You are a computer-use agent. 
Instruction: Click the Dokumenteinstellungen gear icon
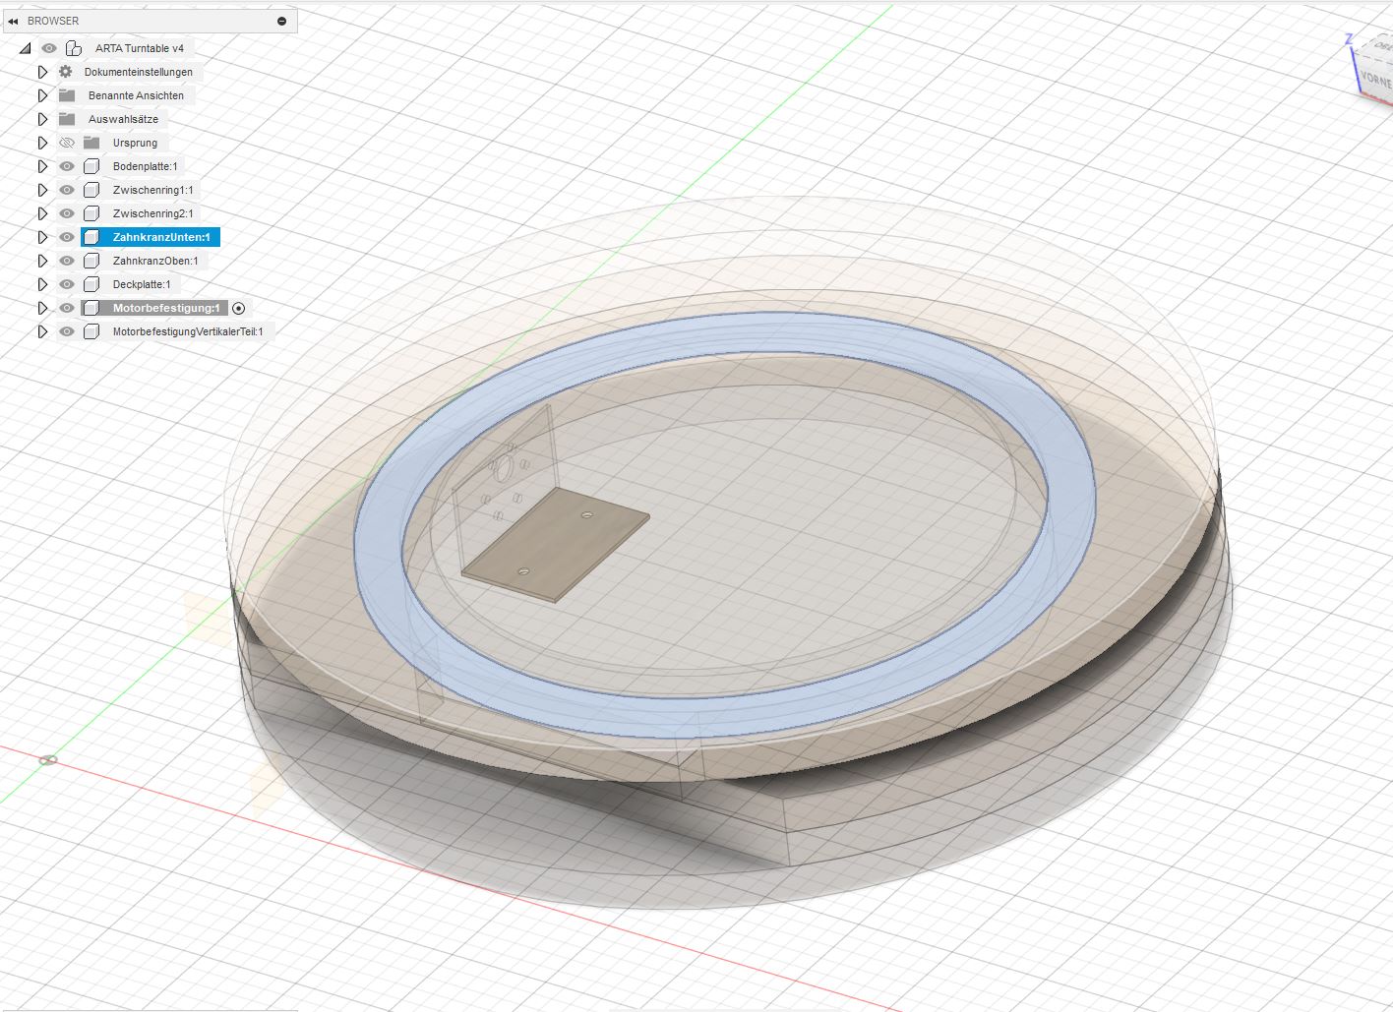pyautogui.click(x=66, y=72)
